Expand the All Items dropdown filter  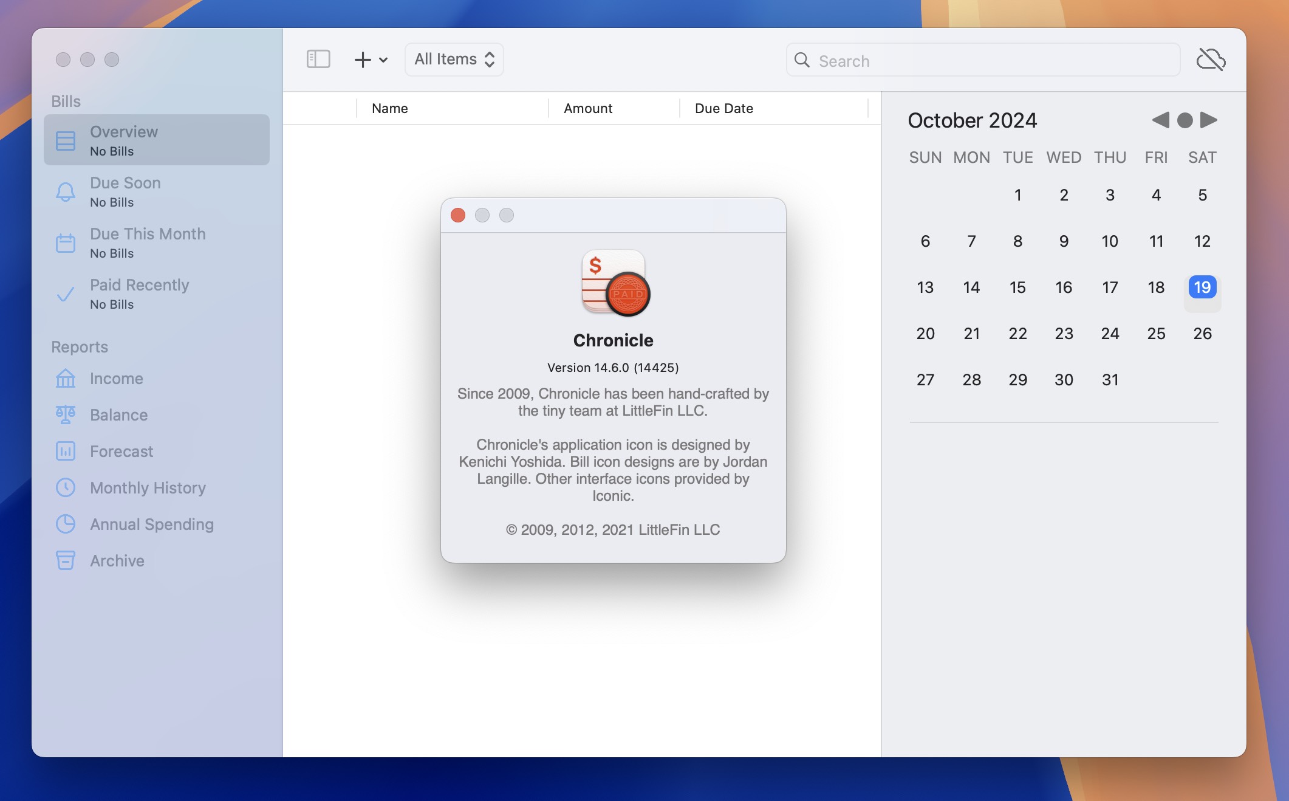coord(453,58)
